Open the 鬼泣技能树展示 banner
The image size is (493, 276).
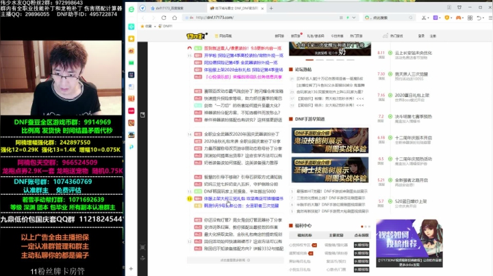pos(330,140)
